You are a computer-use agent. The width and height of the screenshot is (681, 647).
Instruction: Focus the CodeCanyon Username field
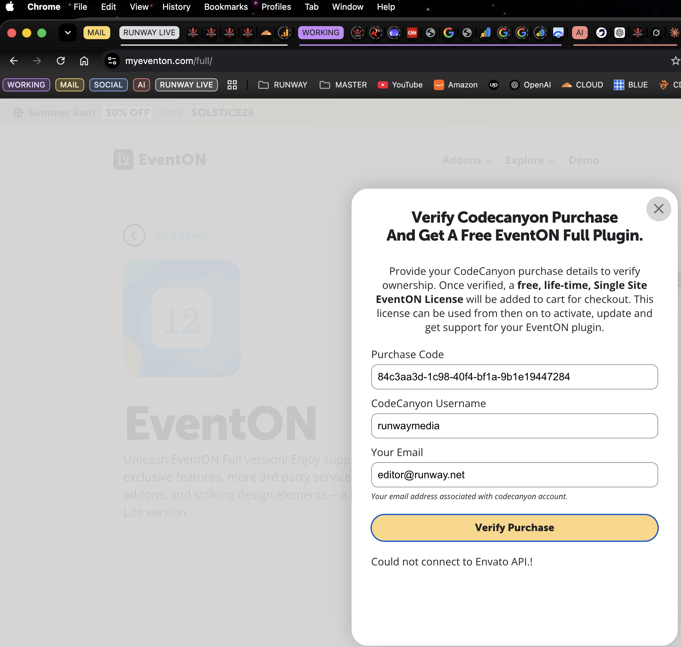(x=515, y=426)
